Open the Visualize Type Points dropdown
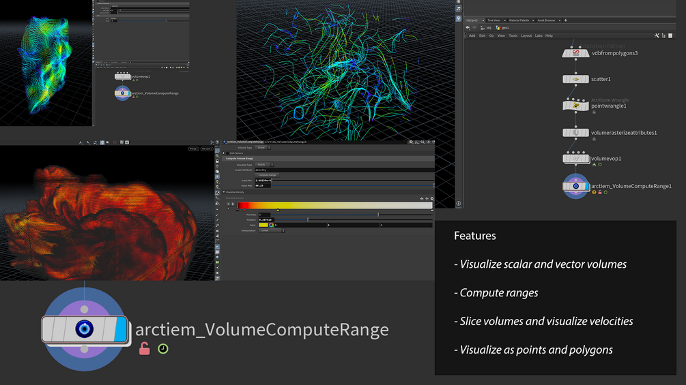The width and height of the screenshot is (686, 385). pos(264,165)
